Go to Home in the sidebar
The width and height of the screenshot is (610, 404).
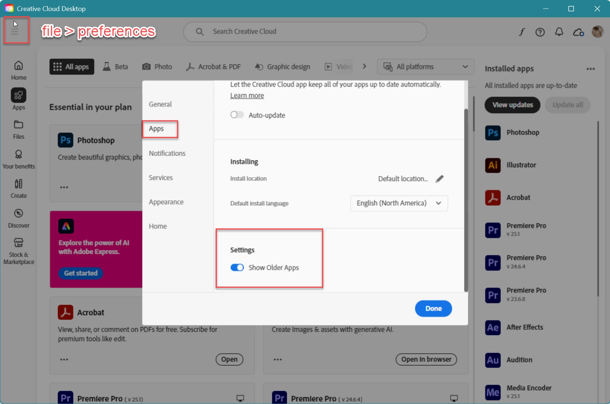pos(18,70)
